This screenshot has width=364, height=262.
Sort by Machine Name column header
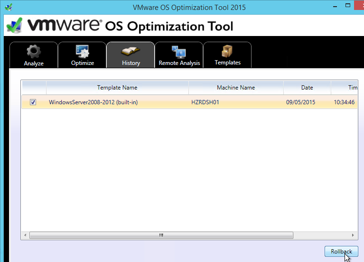tap(236, 88)
